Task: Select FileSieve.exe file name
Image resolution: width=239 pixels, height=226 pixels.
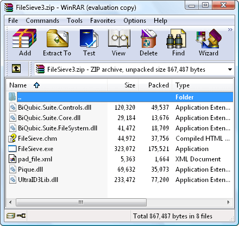Action: [x=36, y=149]
